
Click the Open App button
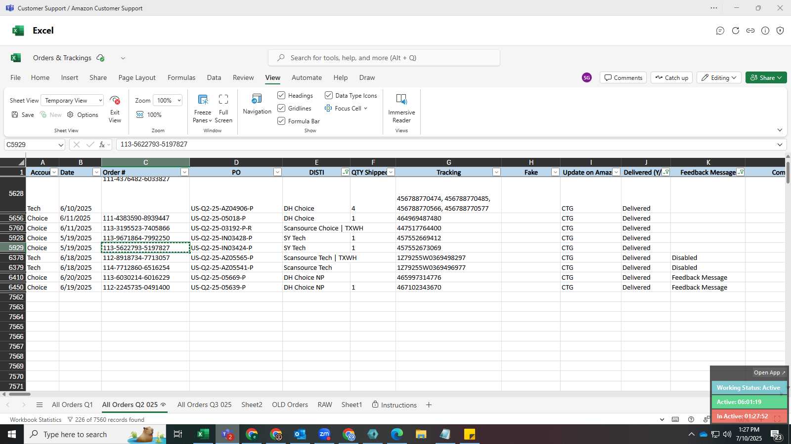(x=769, y=372)
